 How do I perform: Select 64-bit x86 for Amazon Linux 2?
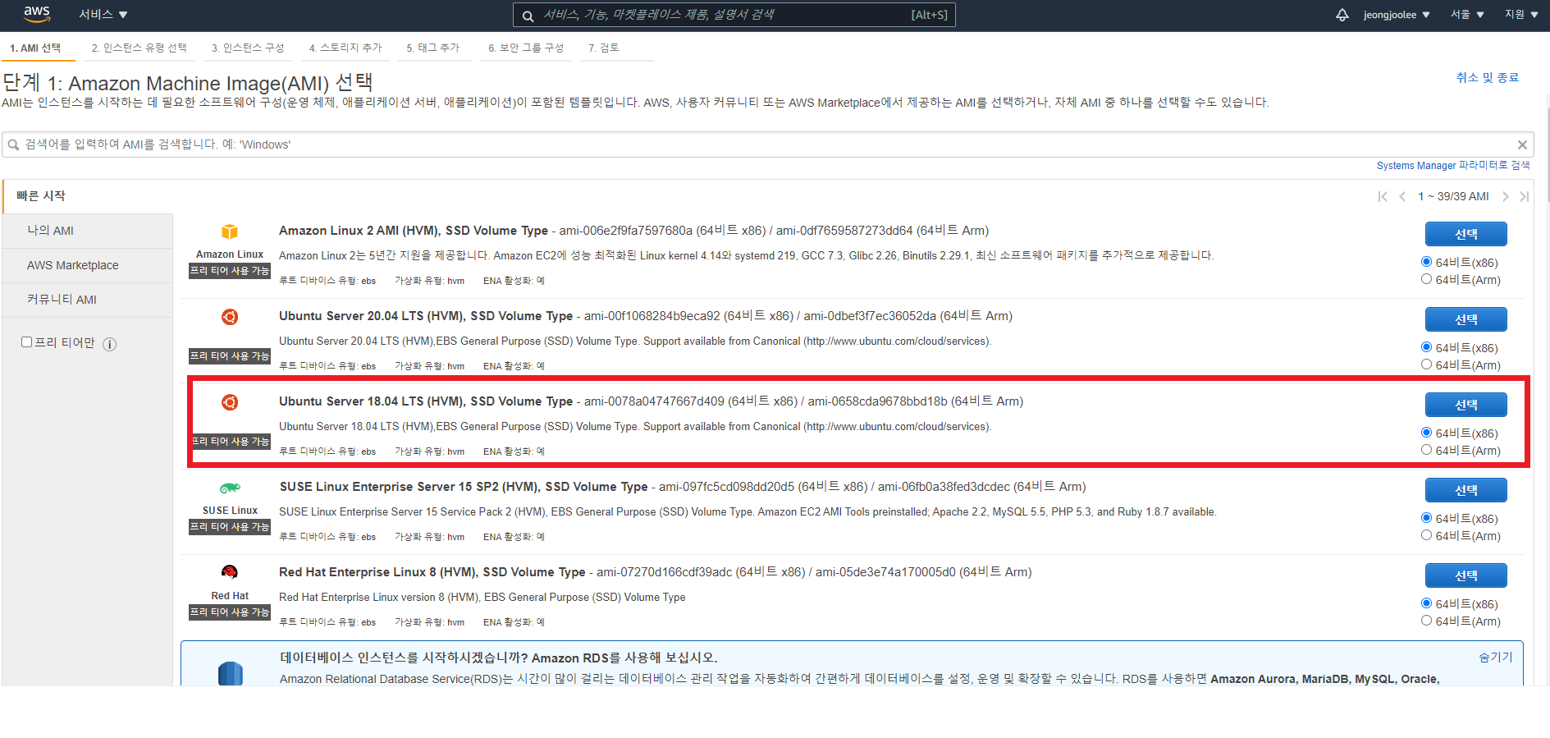[x=1426, y=262]
